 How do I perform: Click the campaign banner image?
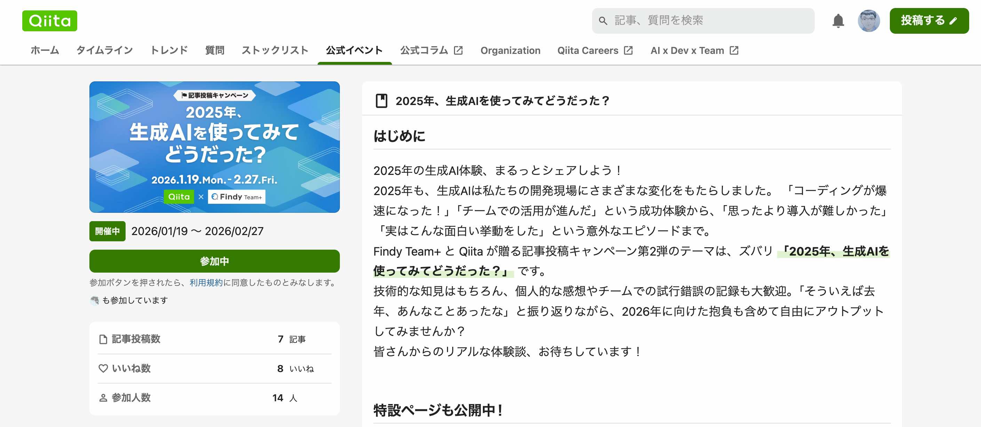214,147
